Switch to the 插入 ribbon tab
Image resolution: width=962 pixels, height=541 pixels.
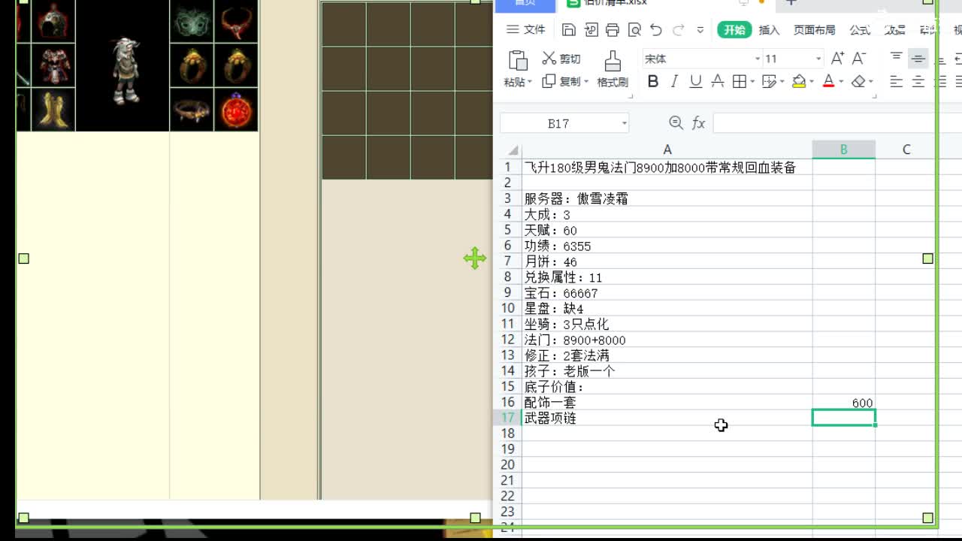point(769,30)
